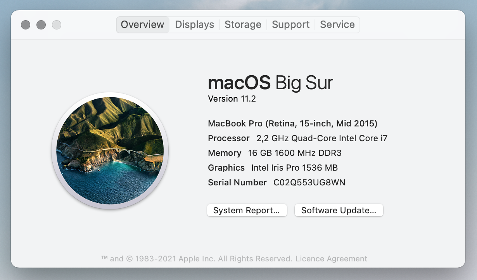Click the memory value 16 GB 1600 MHz
477x280 pixels.
coord(295,153)
